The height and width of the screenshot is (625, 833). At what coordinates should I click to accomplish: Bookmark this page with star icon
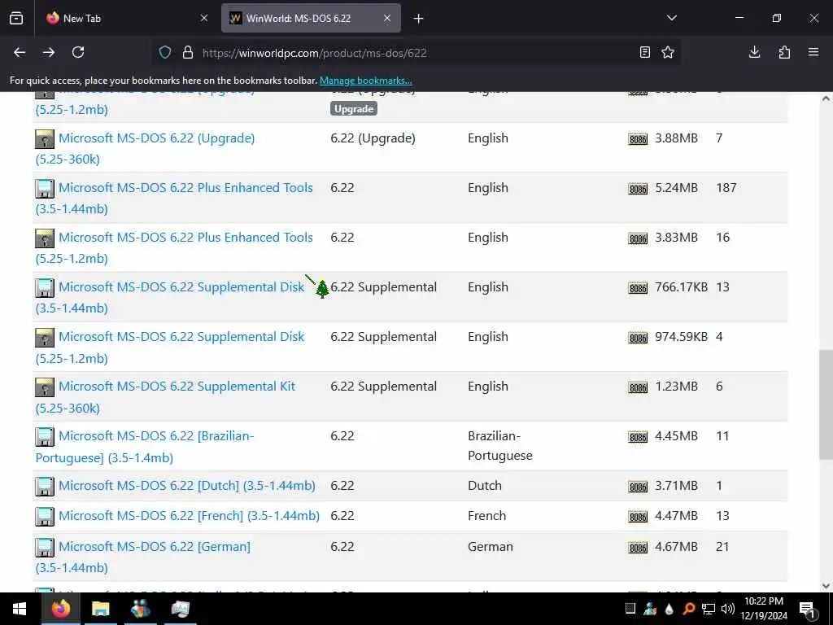(x=668, y=52)
